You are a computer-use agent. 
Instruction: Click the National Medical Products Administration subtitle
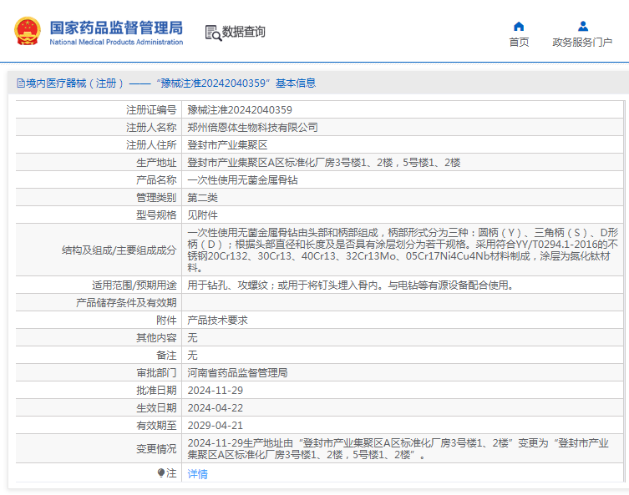tap(116, 42)
